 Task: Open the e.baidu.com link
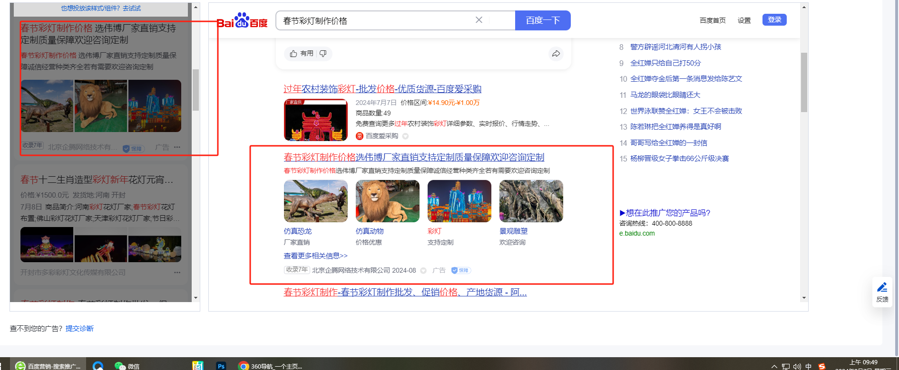coord(637,233)
